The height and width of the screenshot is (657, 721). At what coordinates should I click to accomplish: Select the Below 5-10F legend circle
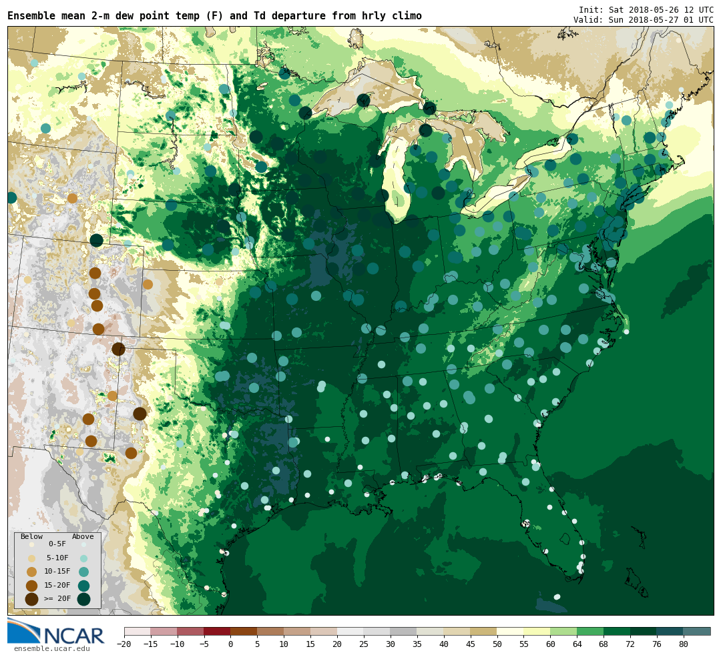(31, 558)
